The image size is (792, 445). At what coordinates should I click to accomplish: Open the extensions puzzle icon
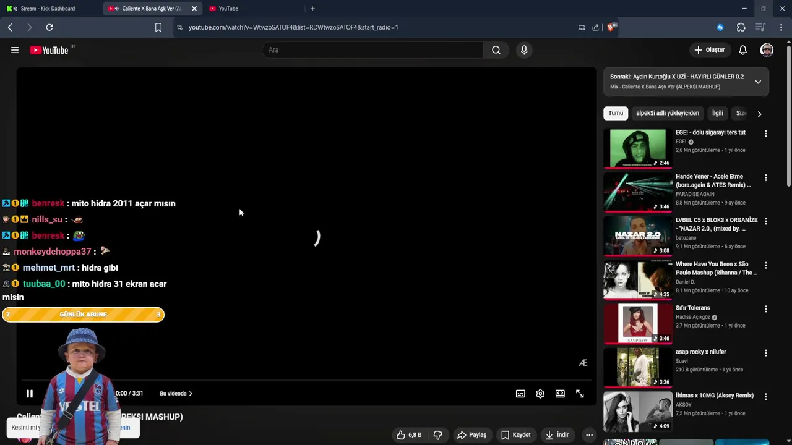click(741, 27)
